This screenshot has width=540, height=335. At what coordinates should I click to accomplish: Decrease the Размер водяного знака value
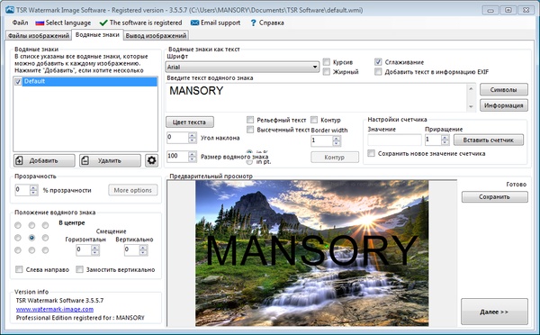point(193,158)
